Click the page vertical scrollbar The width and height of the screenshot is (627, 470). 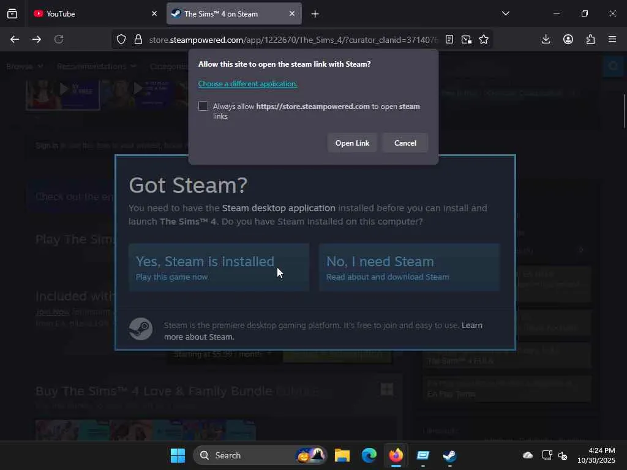(624, 111)
